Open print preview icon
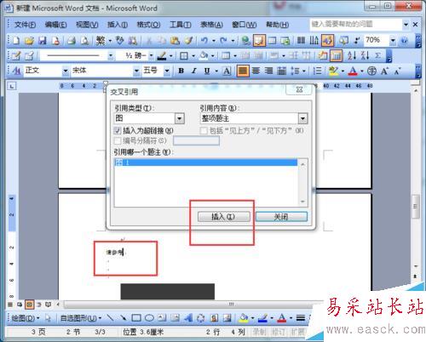Screen dimensions: 426x342 pos(84,41)
